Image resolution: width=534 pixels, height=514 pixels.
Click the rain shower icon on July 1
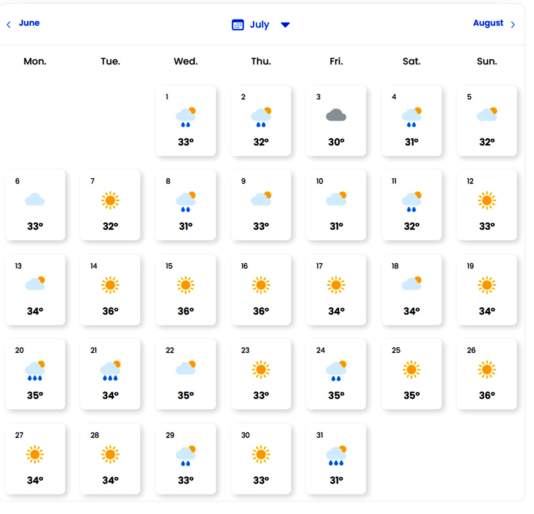pyautogui.click(x=186, y=117)
